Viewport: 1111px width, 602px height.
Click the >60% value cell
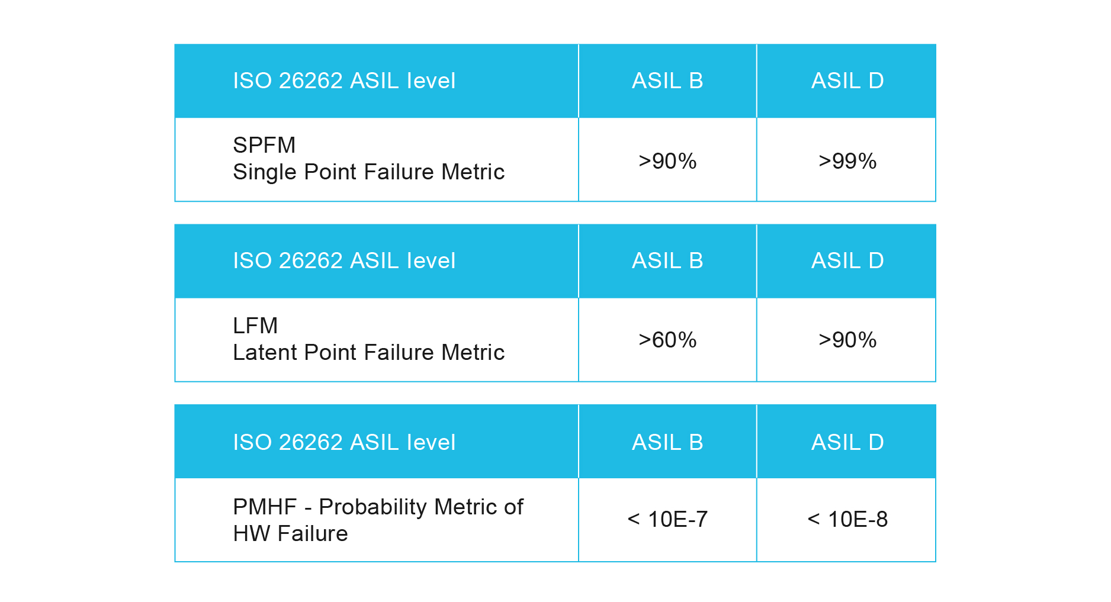coord(667,340)
